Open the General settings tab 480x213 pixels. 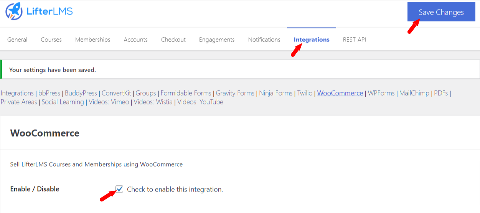click(x=17, y=40)
